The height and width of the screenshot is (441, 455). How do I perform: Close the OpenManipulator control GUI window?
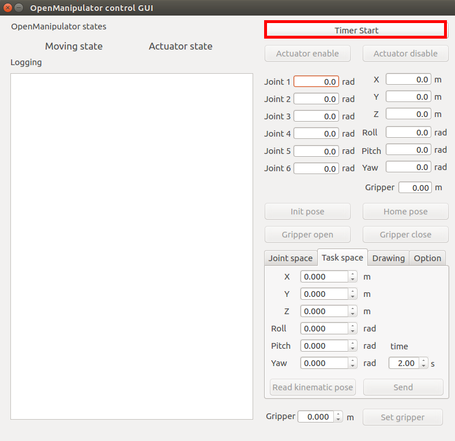point(7,8)
